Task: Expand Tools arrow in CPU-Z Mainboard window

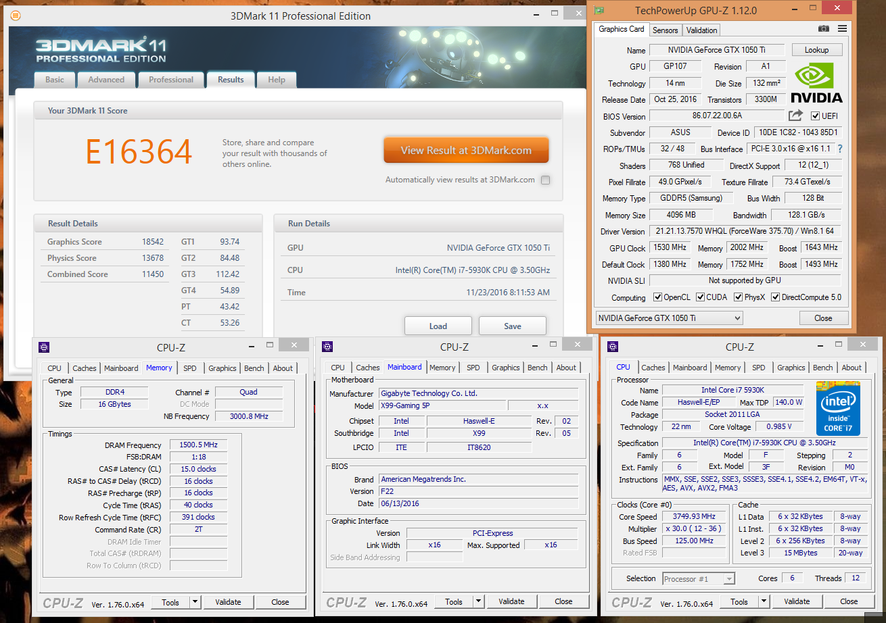Action: (478, 601)
